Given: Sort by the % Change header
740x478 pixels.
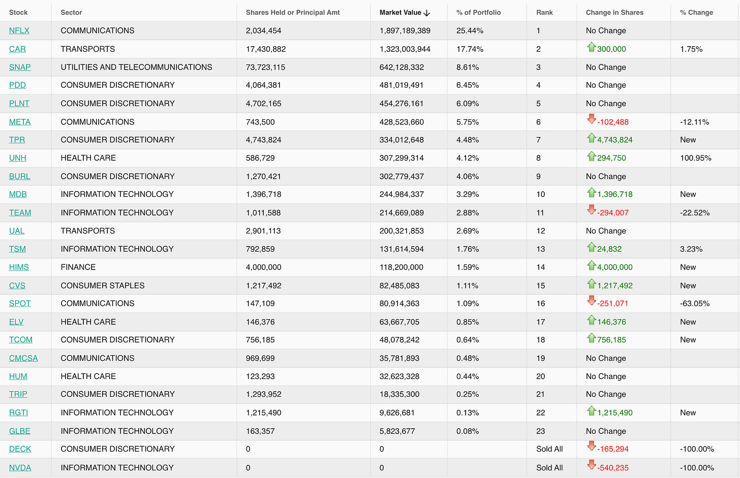Looking at the screenshot, I should pyautogui.click(x=696, y=12).
